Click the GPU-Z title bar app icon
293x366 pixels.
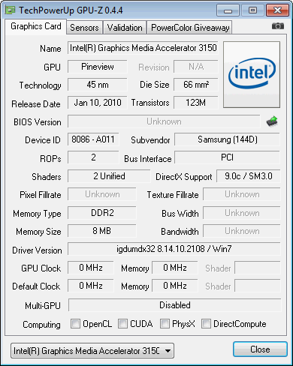(x=10, y=10)
